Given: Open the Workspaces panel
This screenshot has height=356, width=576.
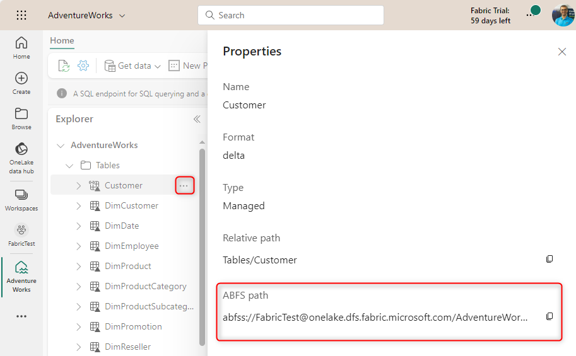Looking at the screenshot, I should pyautogui.click(x=21, y=199).
